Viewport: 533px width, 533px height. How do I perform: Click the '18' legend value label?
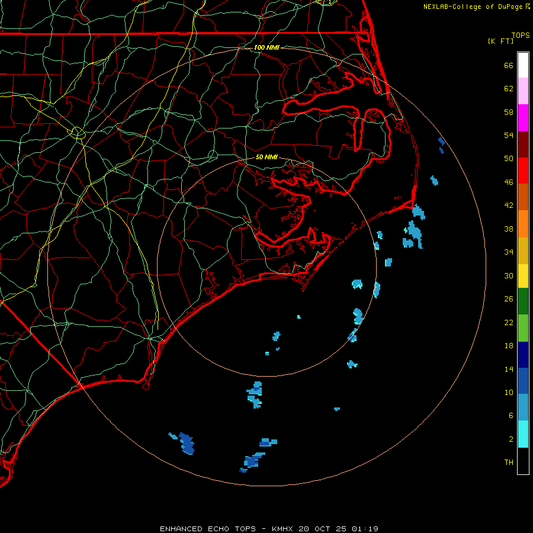click(509, 345)
